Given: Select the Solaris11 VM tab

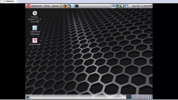Looking at the screenshot, I should click(x=10, y=1).
